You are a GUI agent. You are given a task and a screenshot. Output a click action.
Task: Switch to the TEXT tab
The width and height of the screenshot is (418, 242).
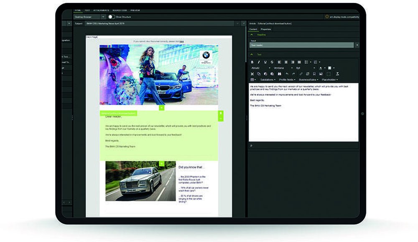[x=87, y=10]
